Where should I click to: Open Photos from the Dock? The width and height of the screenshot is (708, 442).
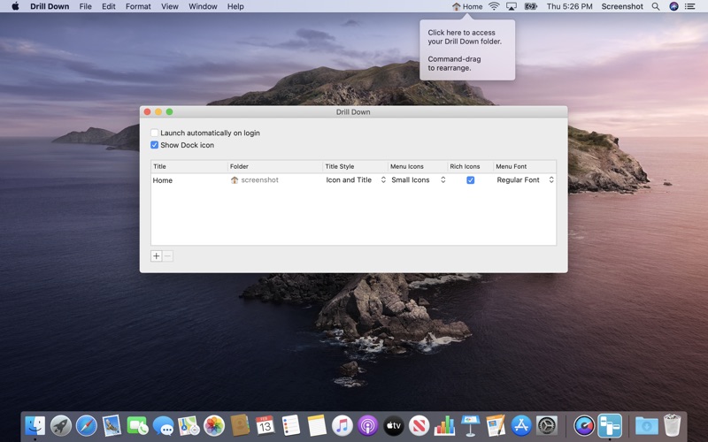pyautogui.click(x=214, y=425)
